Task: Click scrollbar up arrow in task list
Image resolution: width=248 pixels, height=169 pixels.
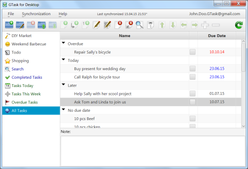Action: [243, 41]
